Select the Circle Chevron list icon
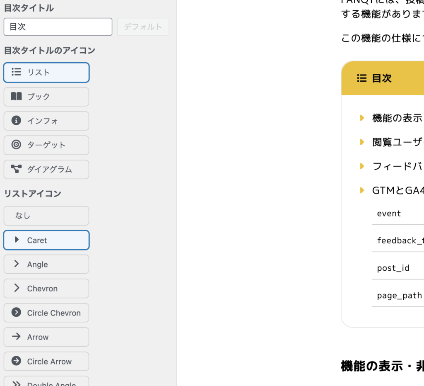The height and width of the screenshot is (386, 424). tap(46, 313)
